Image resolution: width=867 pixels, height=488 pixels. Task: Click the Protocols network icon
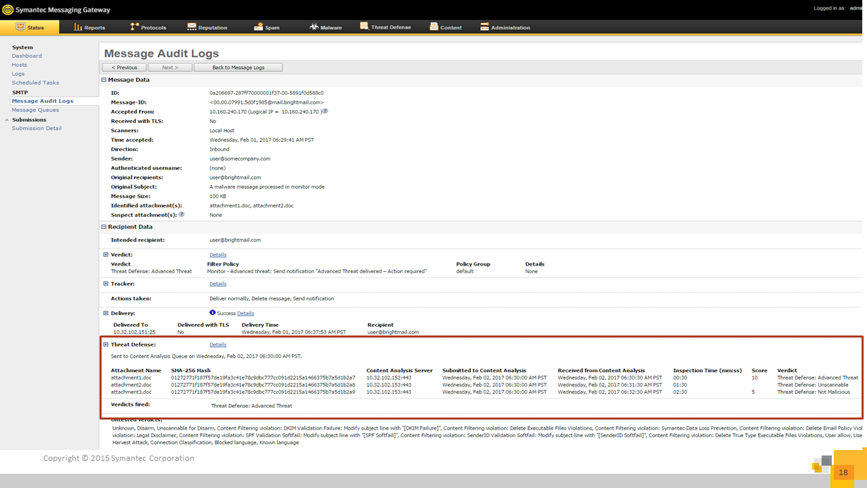point(135,27)
